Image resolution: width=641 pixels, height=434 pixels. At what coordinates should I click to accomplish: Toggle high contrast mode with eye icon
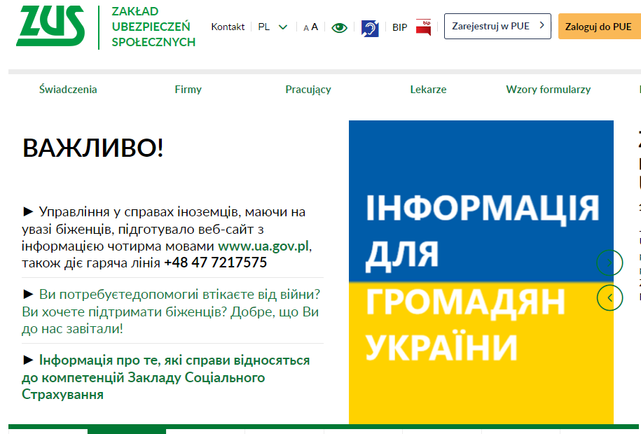(339, 28)
